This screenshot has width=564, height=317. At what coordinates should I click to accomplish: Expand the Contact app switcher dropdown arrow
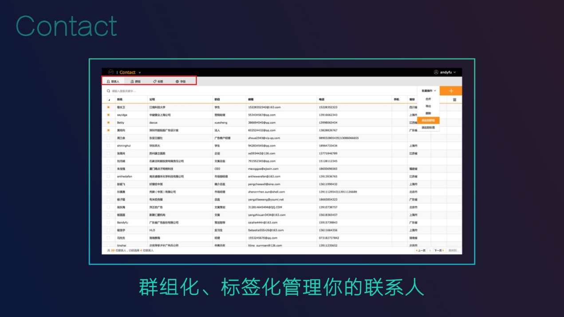[x=140, y=73]
